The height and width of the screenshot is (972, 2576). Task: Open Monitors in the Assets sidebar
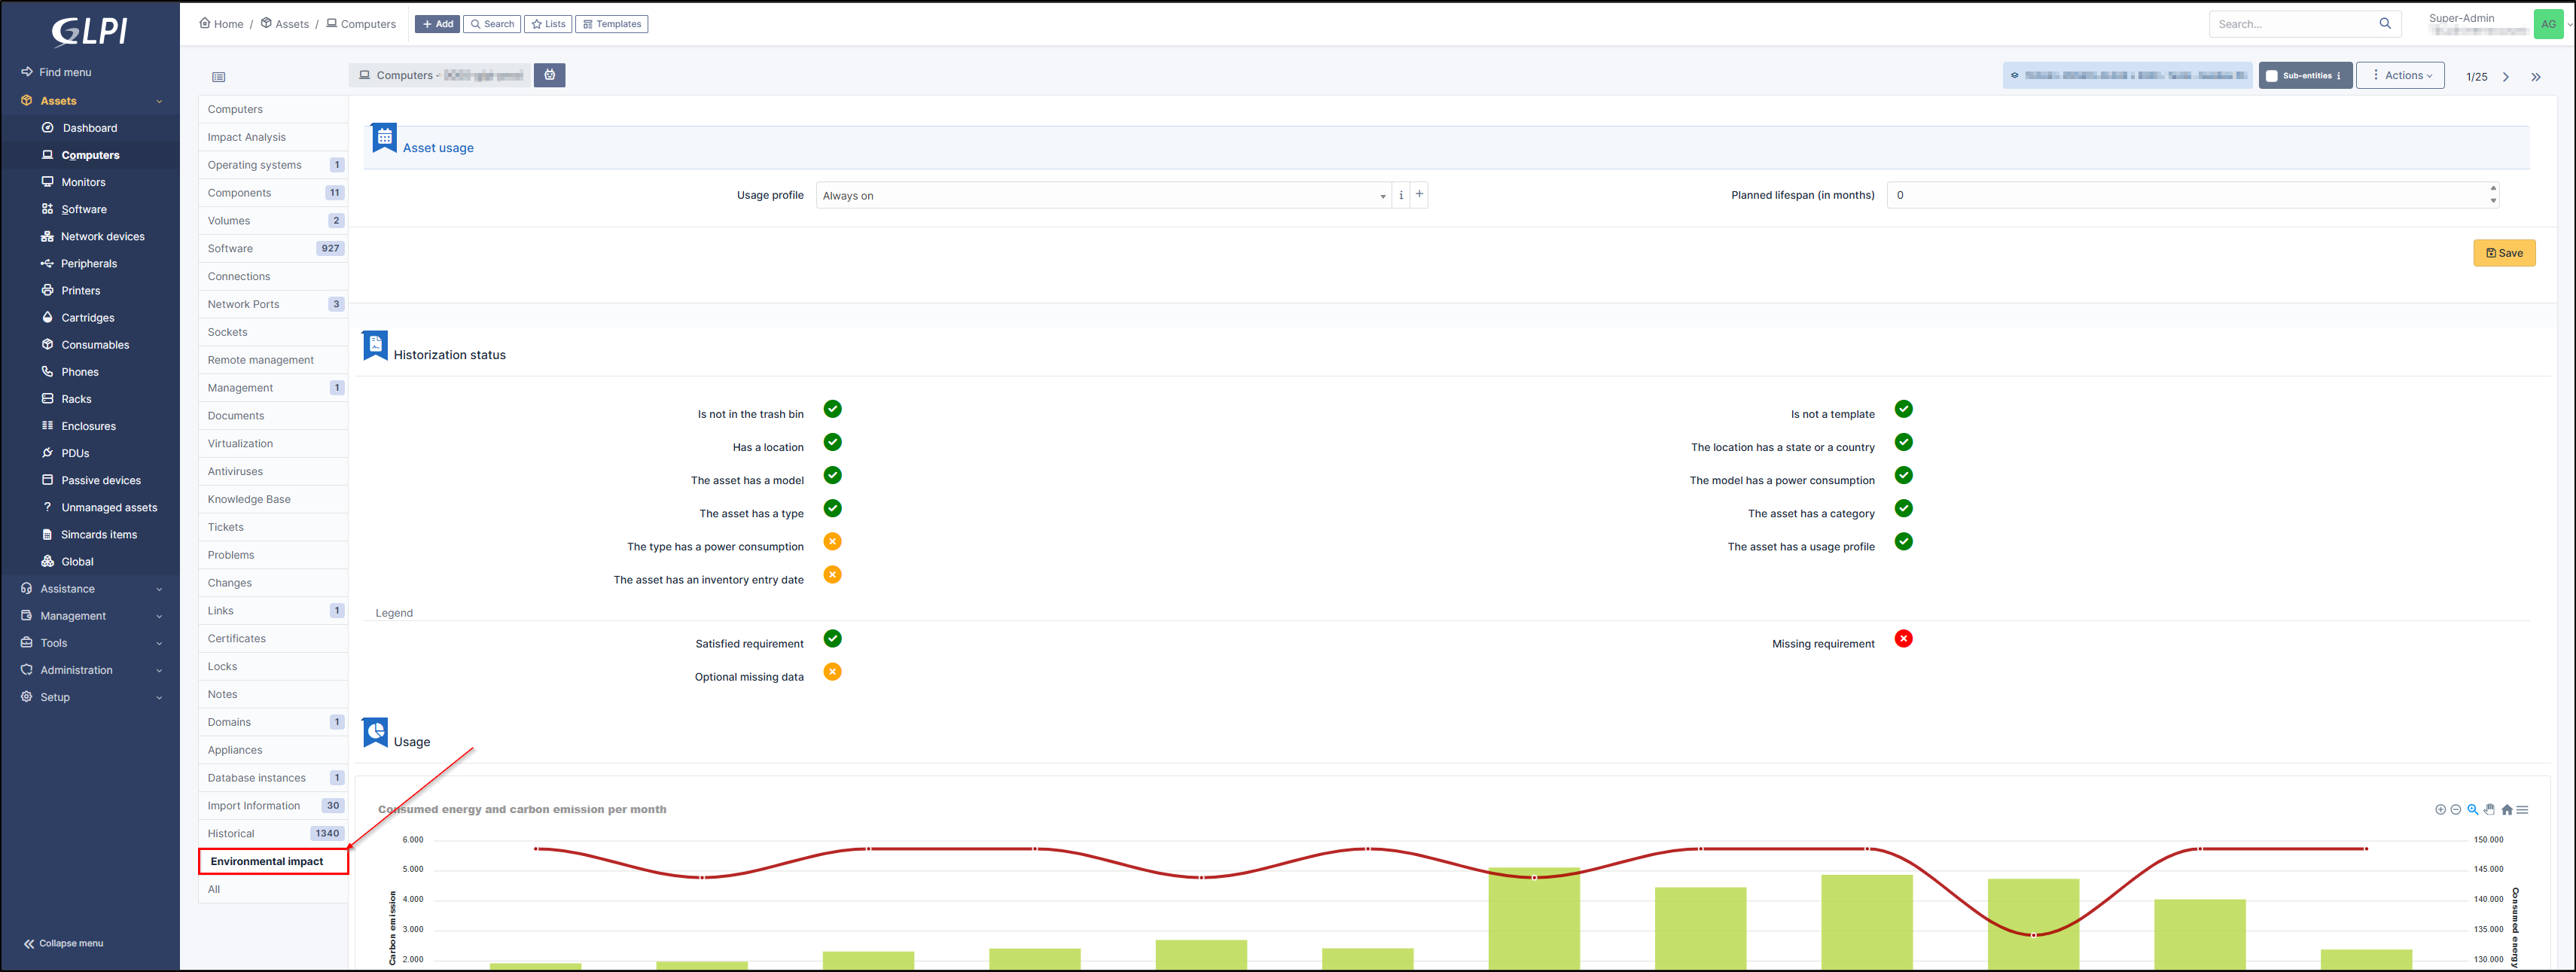[x=83, y=182]
